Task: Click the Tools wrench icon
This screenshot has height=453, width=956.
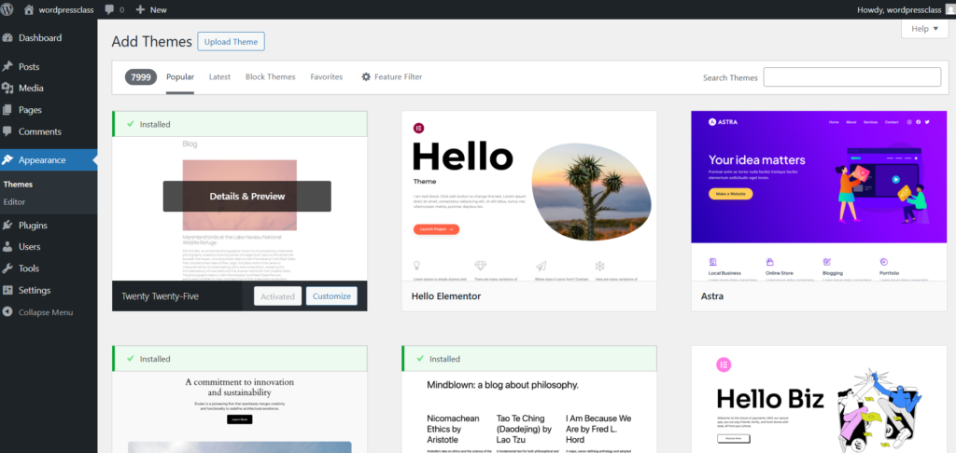Action: coord(7,268)
